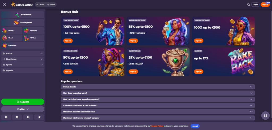Screen dimensions: 272x130
Task: Open the Cashback tile in sidebar
Action: pyautogui.click(x=33, y=31)
